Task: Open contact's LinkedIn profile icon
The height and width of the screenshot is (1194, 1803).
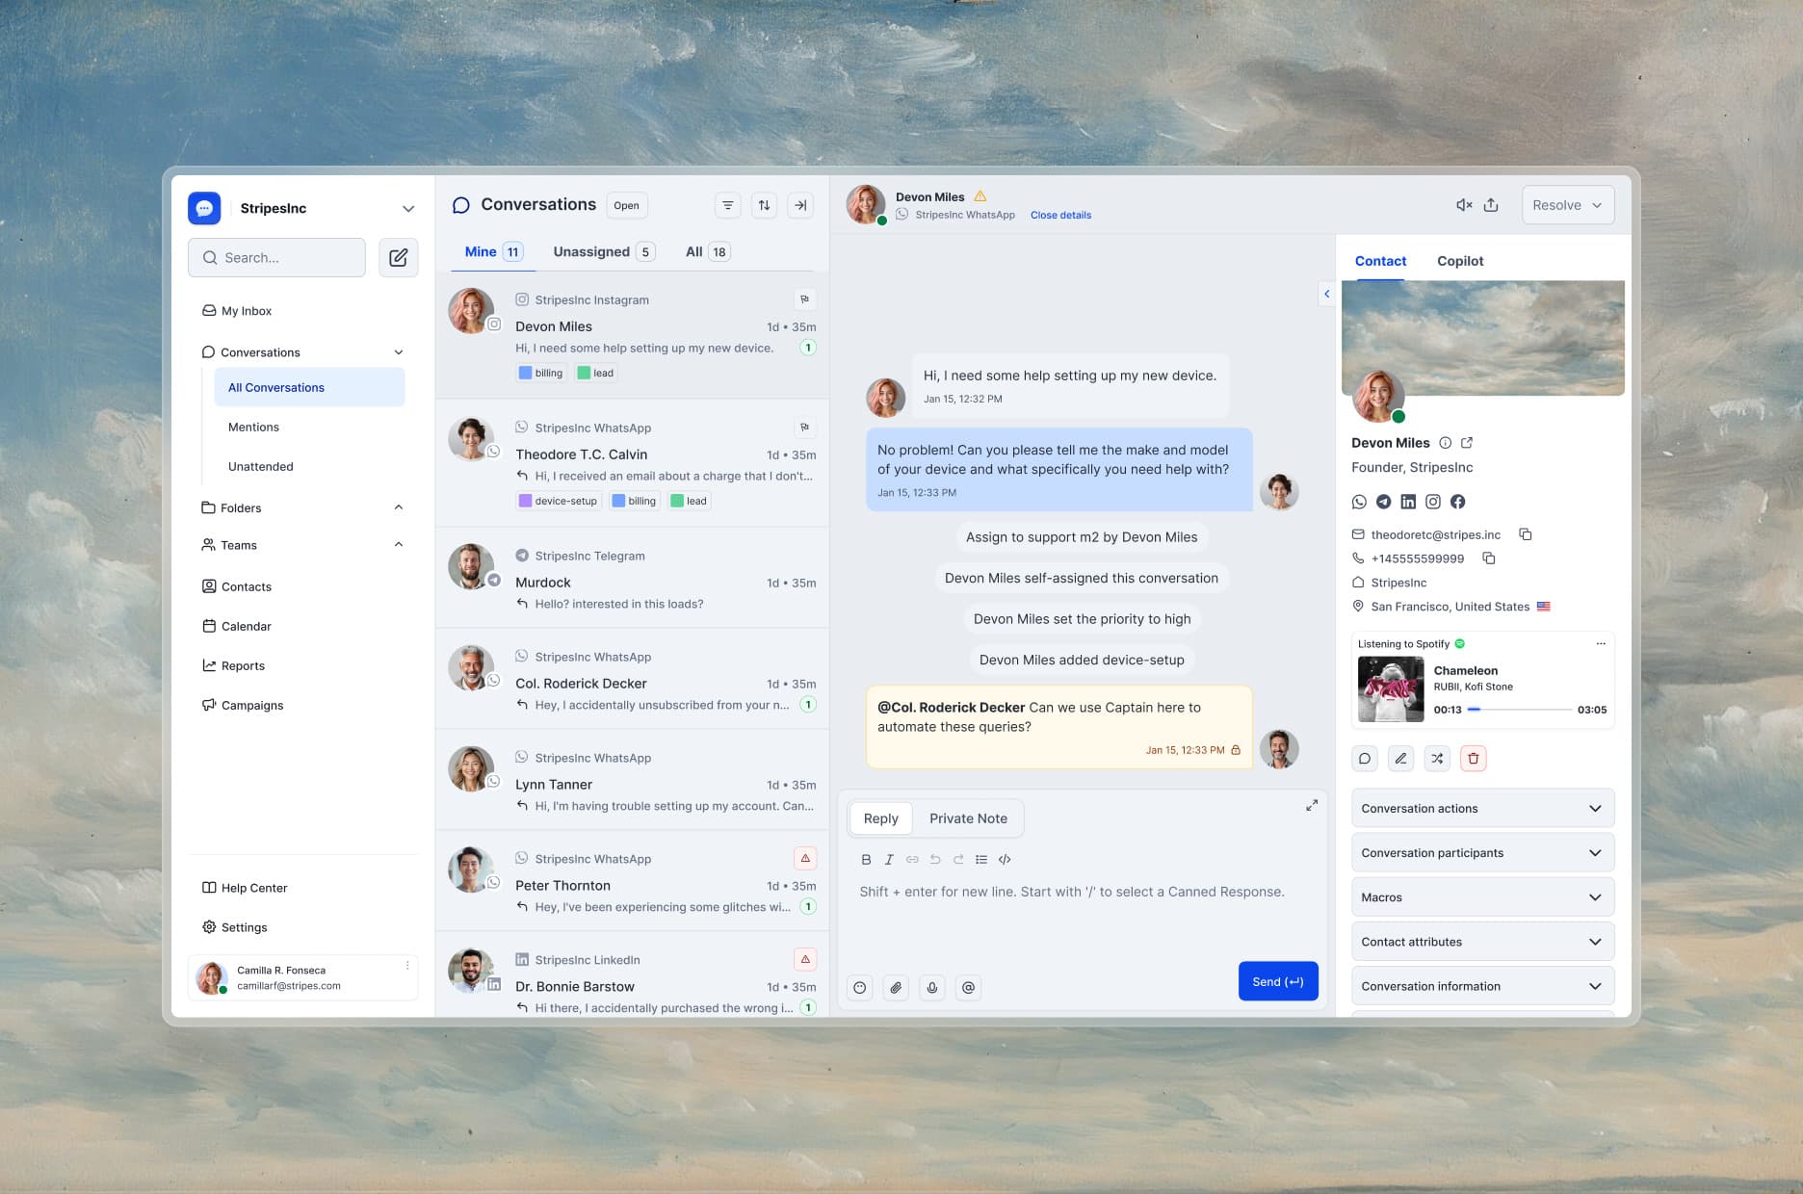Action: 1408,502
